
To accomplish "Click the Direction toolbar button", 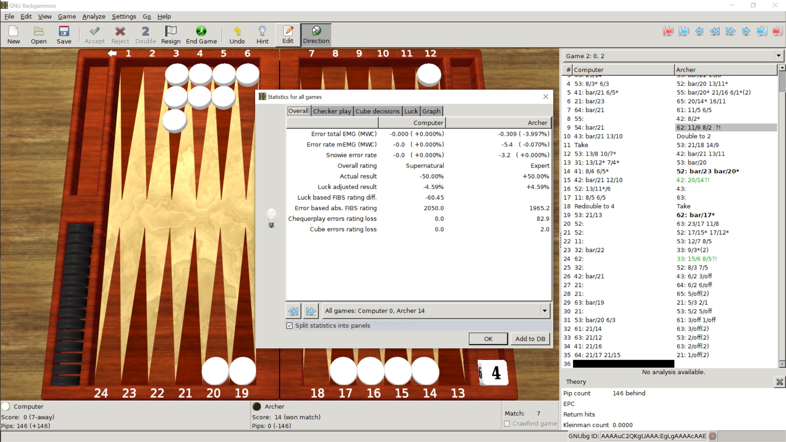I will pyautogui.click(x=316, y=35).
